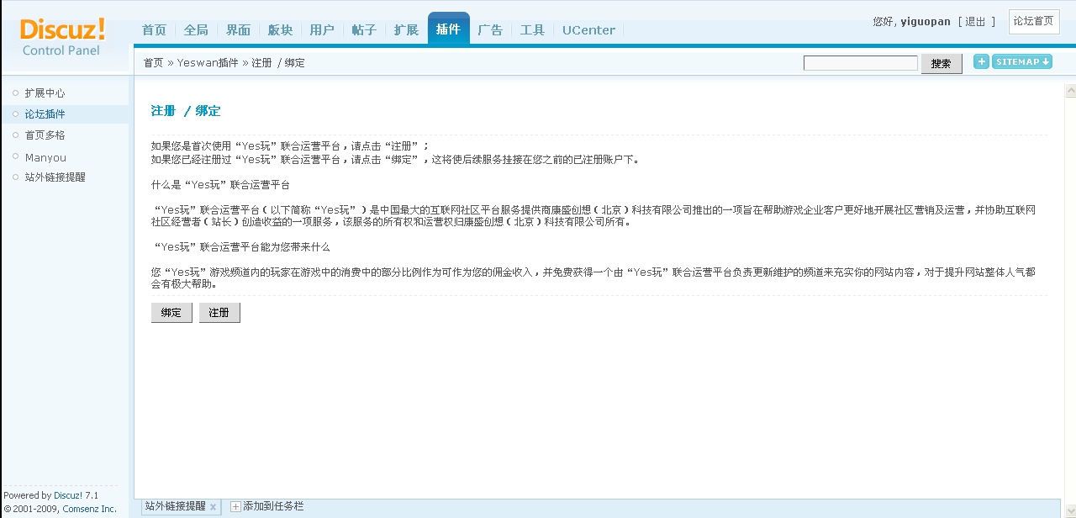Click the Discuz! link in footer
Screen dimensions: 1076x518
68,495
